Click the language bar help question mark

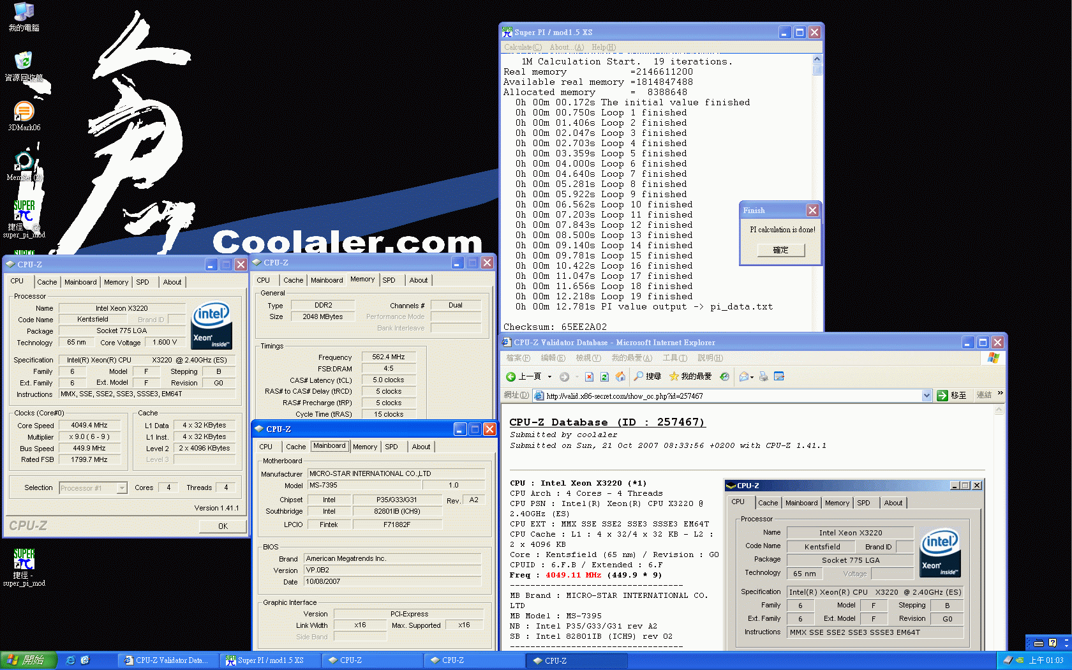1052,643
